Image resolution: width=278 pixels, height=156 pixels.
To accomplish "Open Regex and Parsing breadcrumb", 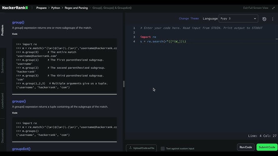I will 76,8.
